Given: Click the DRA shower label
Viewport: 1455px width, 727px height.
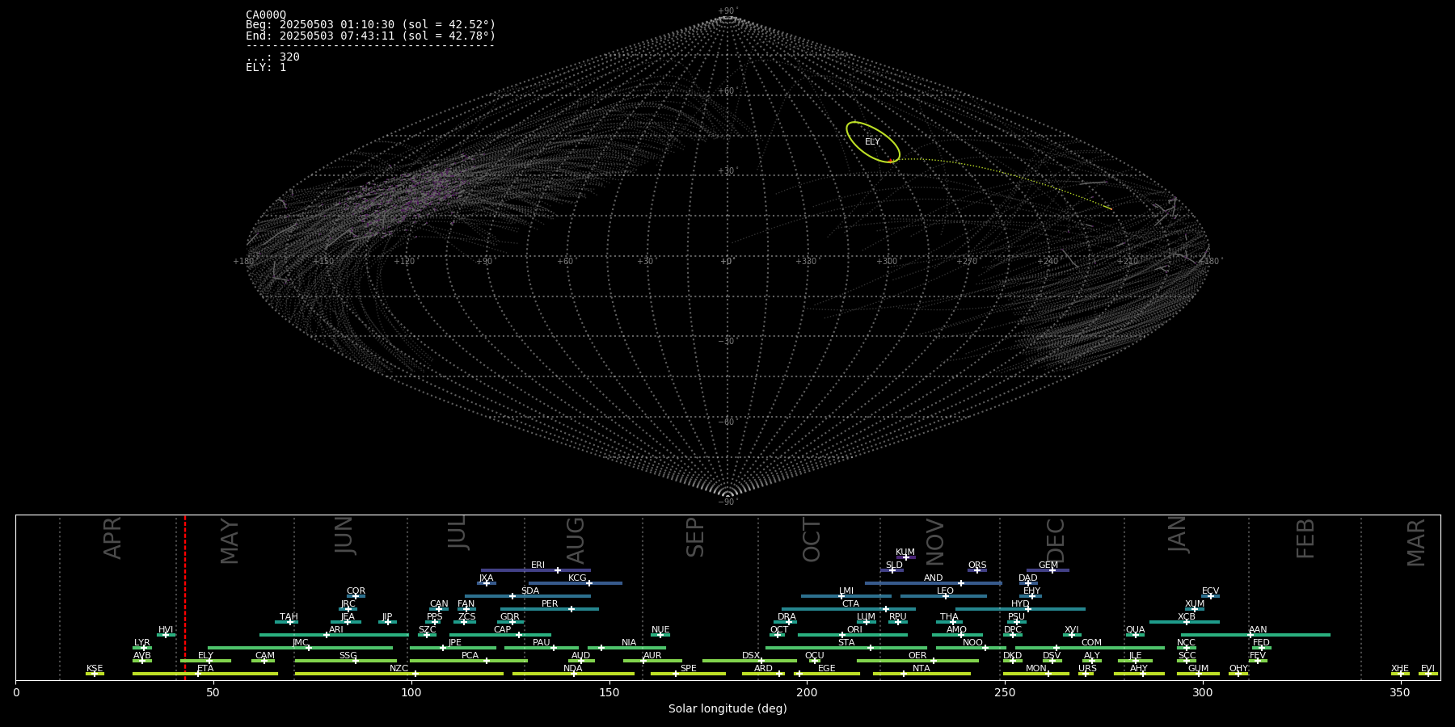Looking at the screenshot, I should click(x=787, y=617).
